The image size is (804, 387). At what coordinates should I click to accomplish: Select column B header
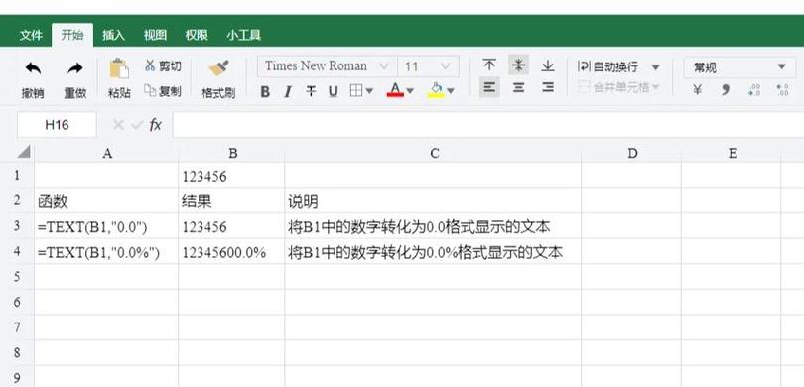tap(231, 153)
